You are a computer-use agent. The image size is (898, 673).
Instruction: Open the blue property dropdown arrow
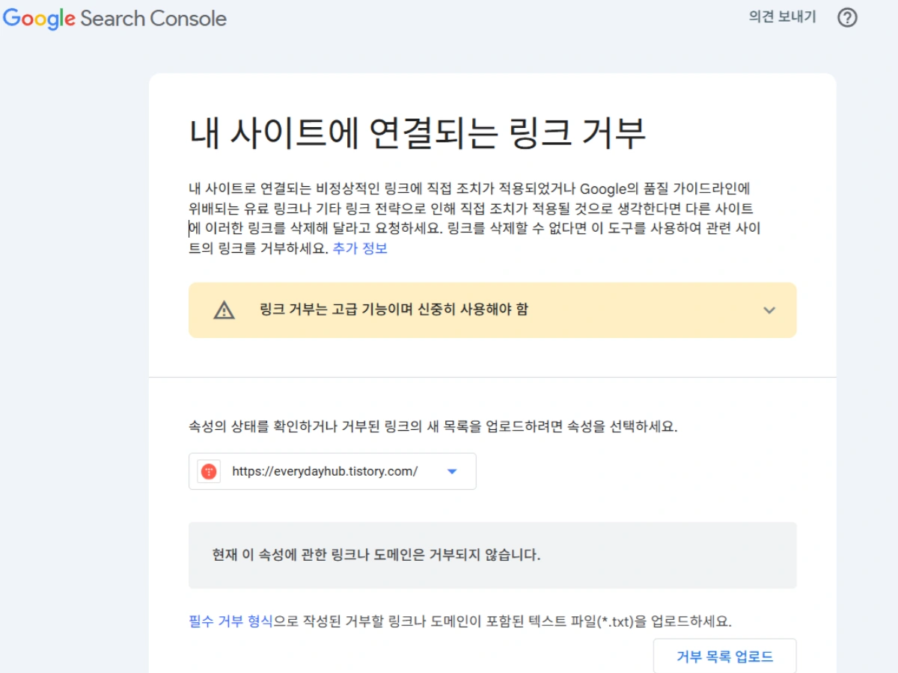(451, 471)
